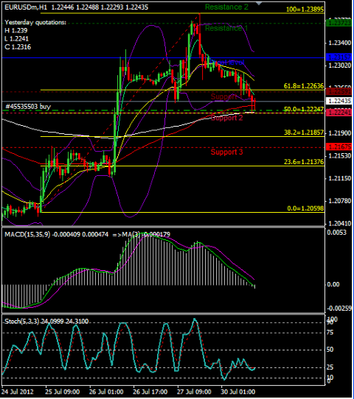
Task: Click the white 1.22435 current price tag
Action: click(x=339, y=101)
